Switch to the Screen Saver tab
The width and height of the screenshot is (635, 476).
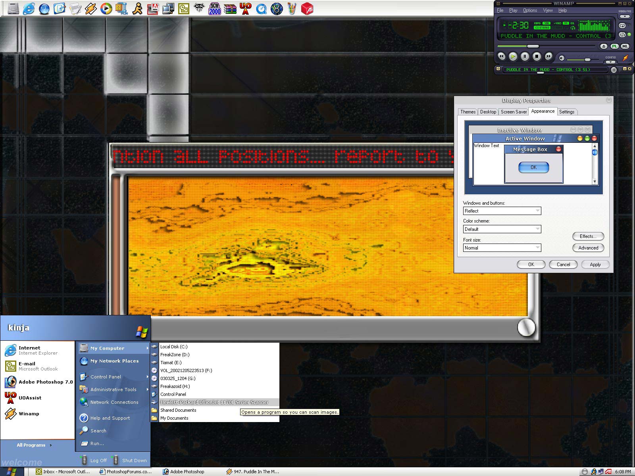(x=514, y=112)
